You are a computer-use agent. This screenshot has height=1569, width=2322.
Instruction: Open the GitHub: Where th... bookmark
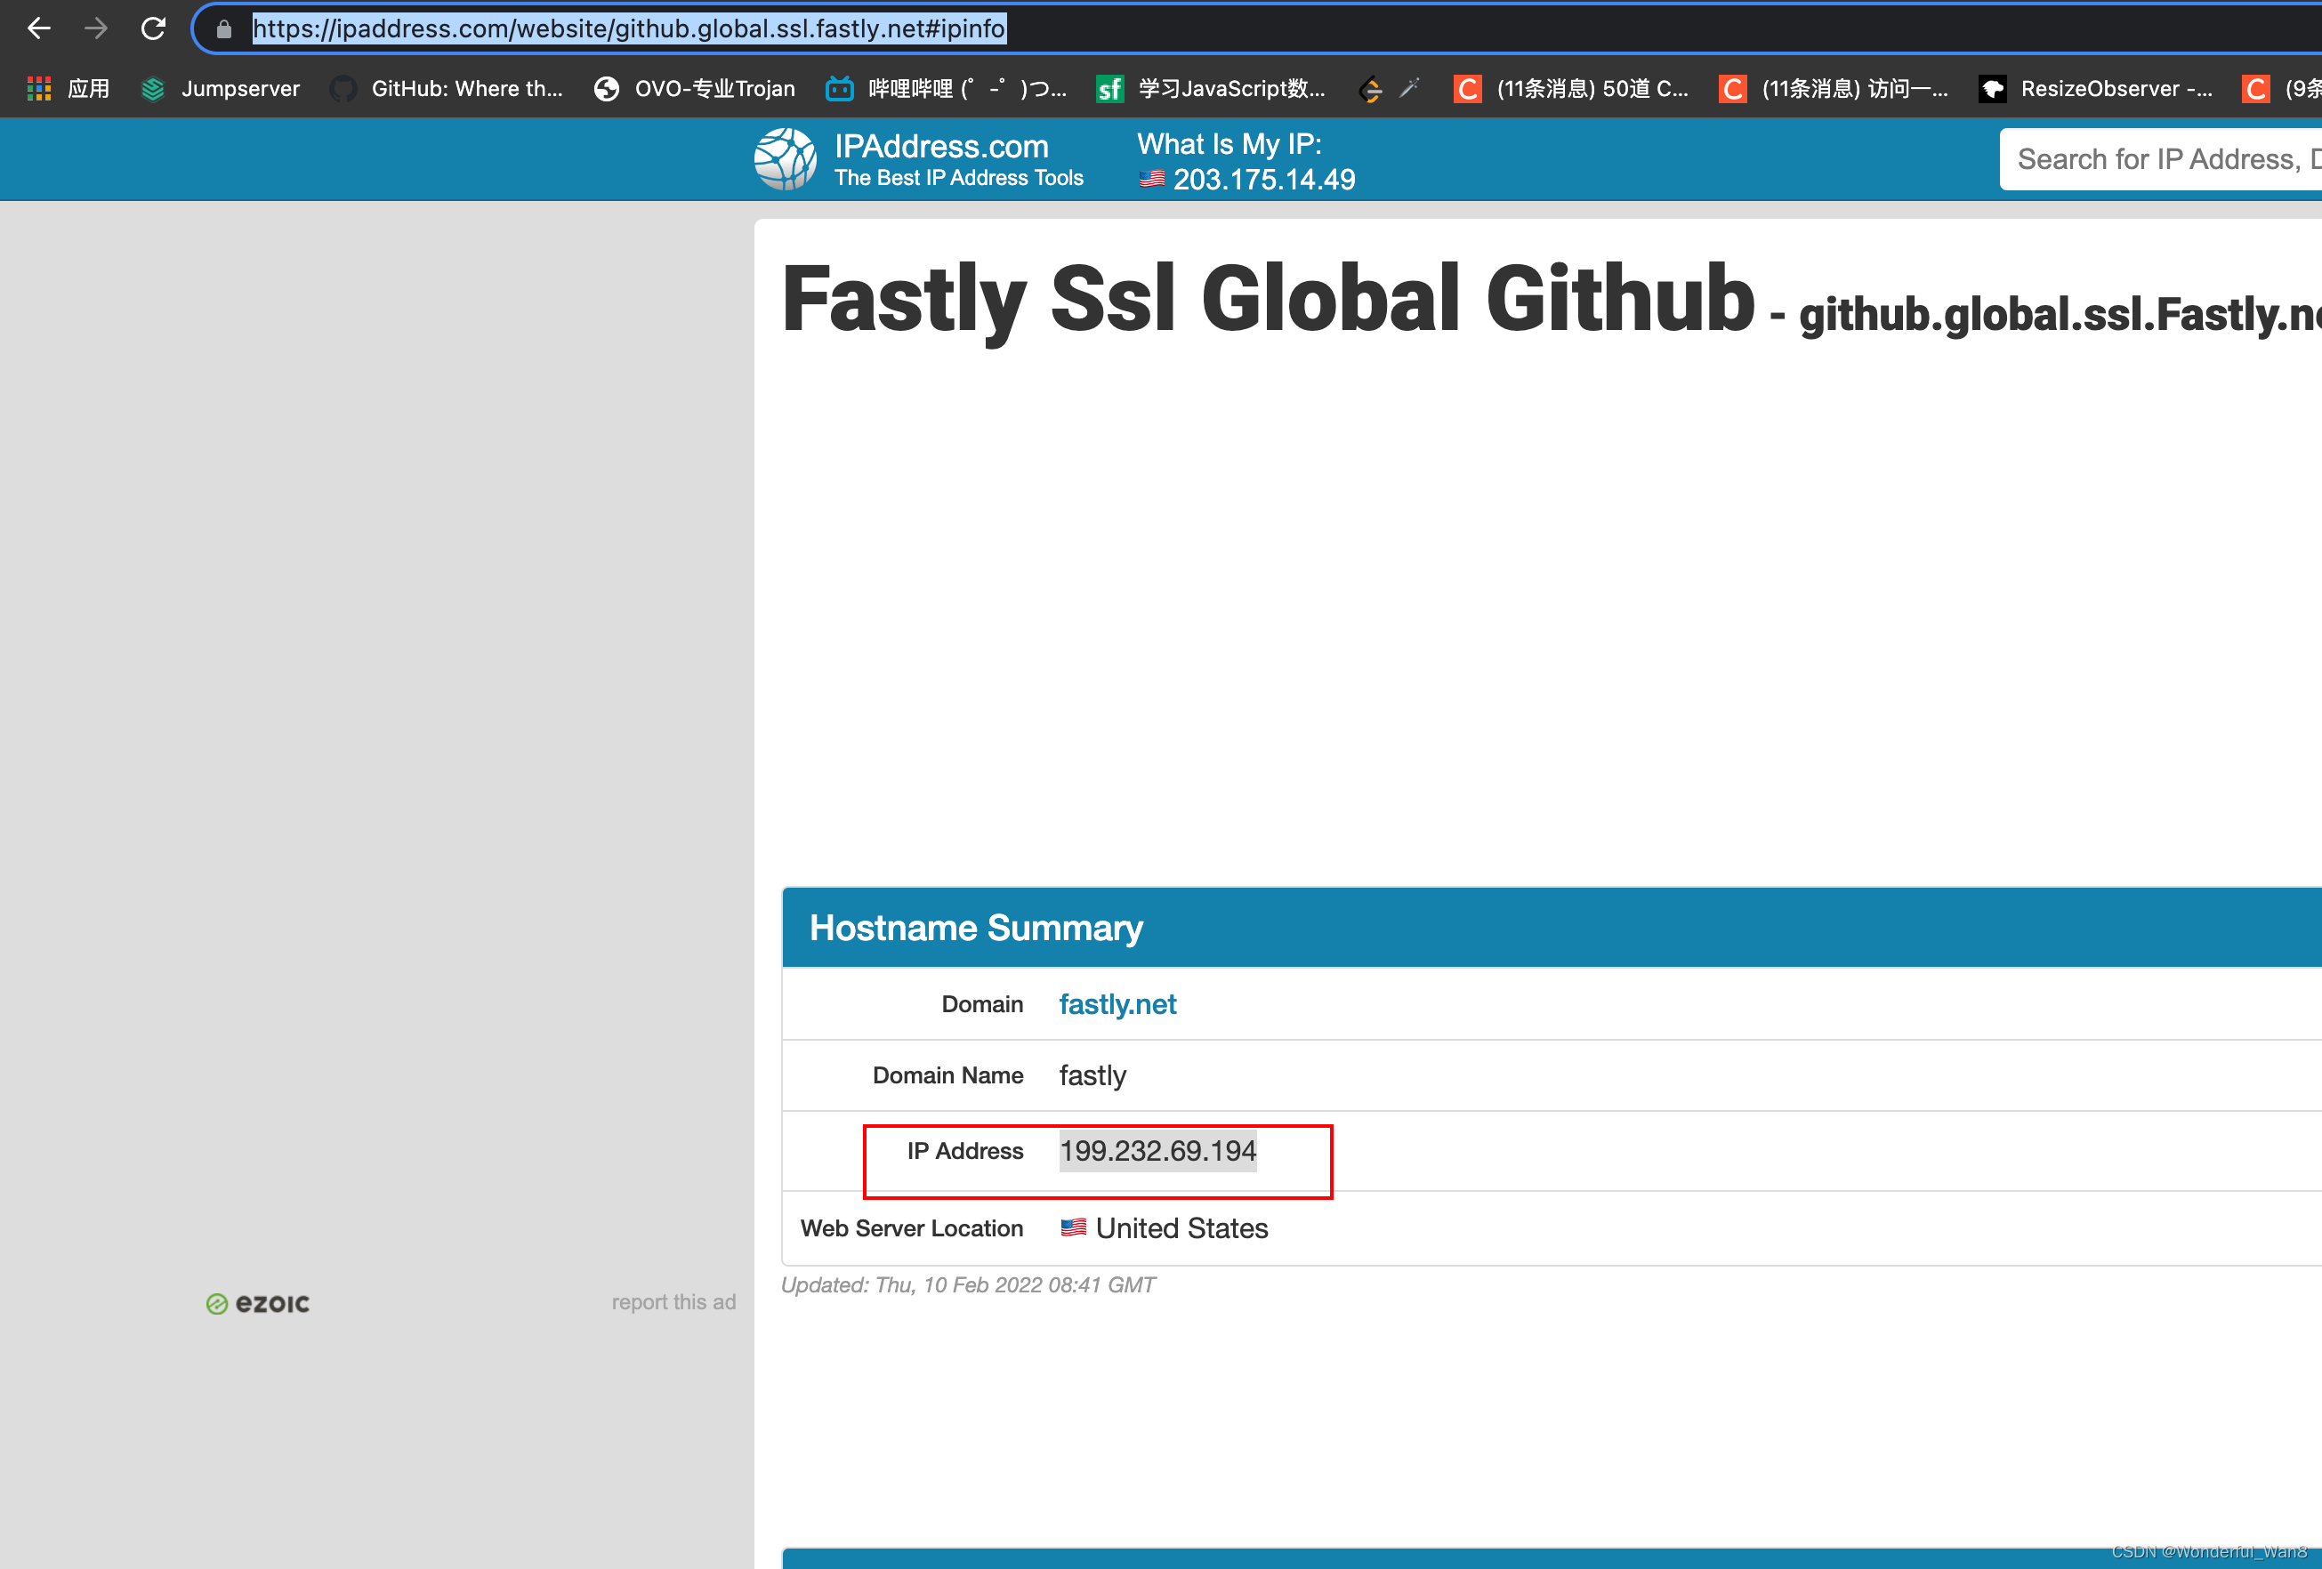click(x=447, y=89)
